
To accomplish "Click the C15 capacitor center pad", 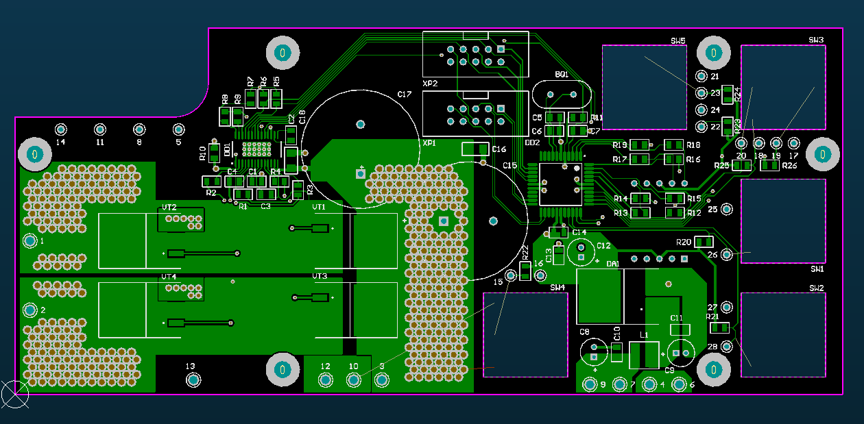I will 492,221.
